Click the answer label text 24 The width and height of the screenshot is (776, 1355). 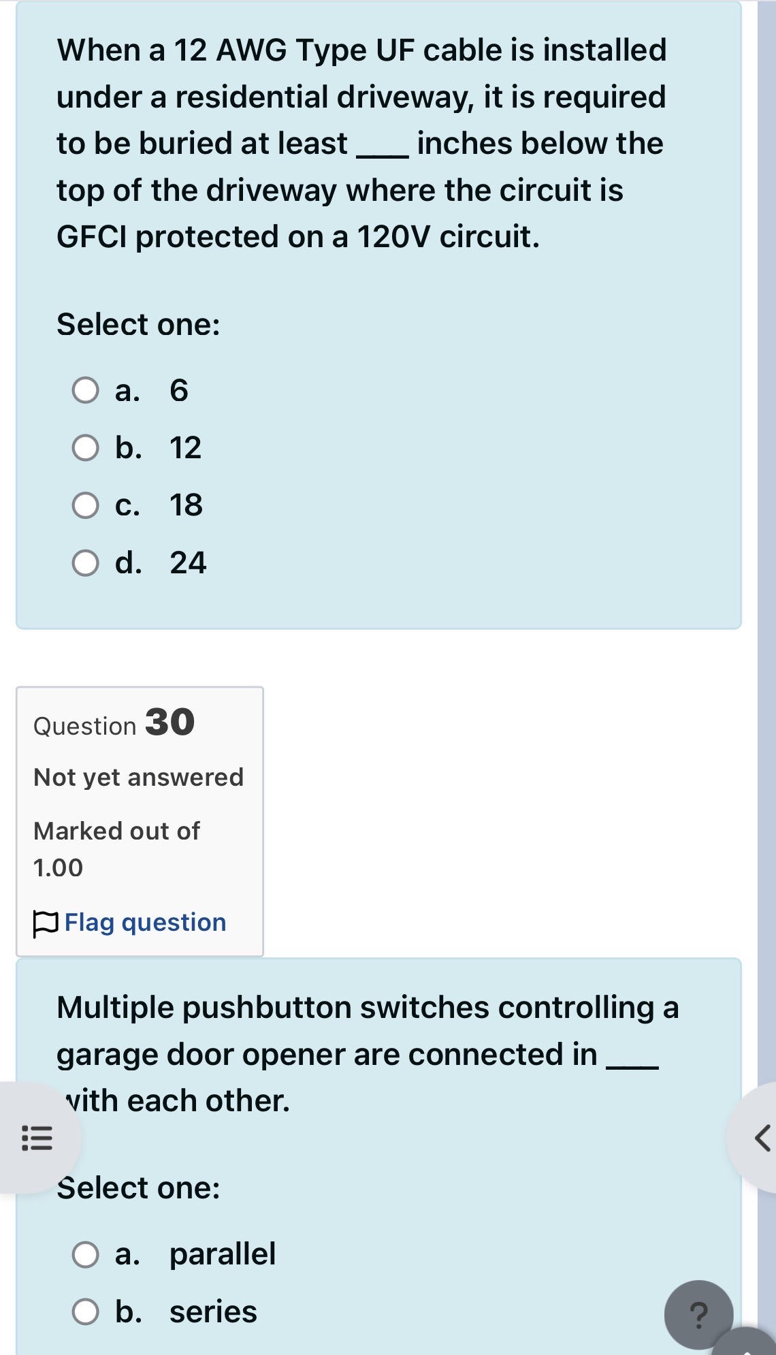(x=188, y=563)
